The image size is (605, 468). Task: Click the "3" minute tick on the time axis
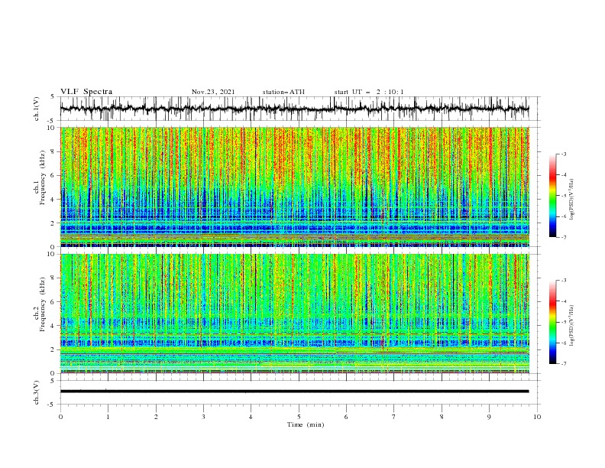pyautogui.click(x=203, y=417)
